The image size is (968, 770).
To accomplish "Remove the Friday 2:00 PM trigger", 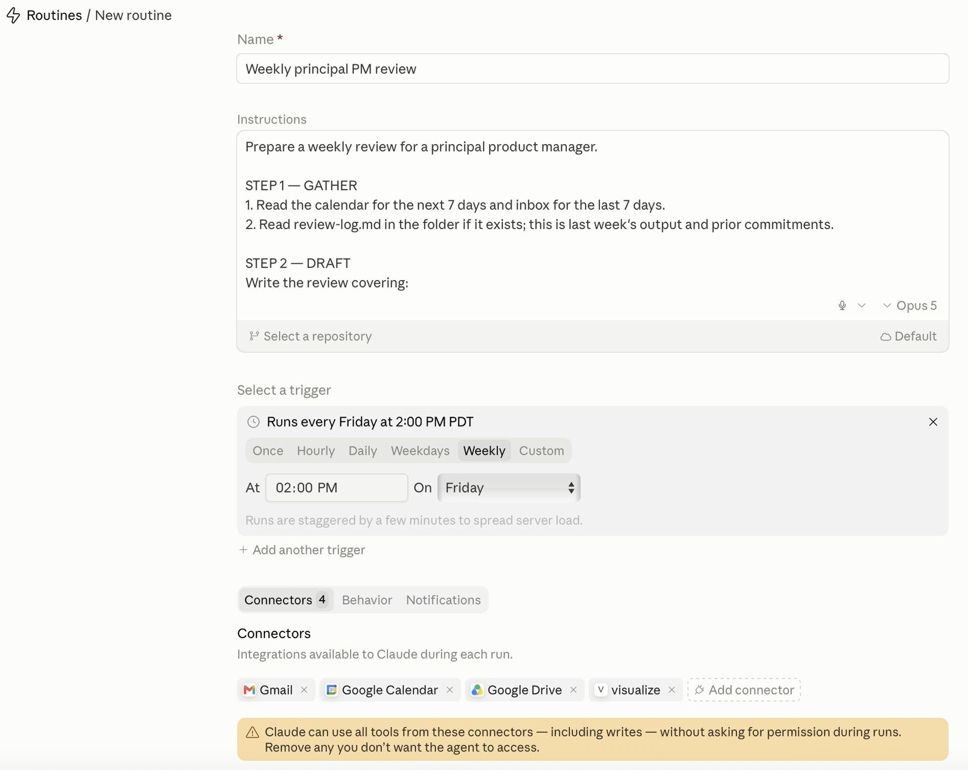I will pos(933,422).
